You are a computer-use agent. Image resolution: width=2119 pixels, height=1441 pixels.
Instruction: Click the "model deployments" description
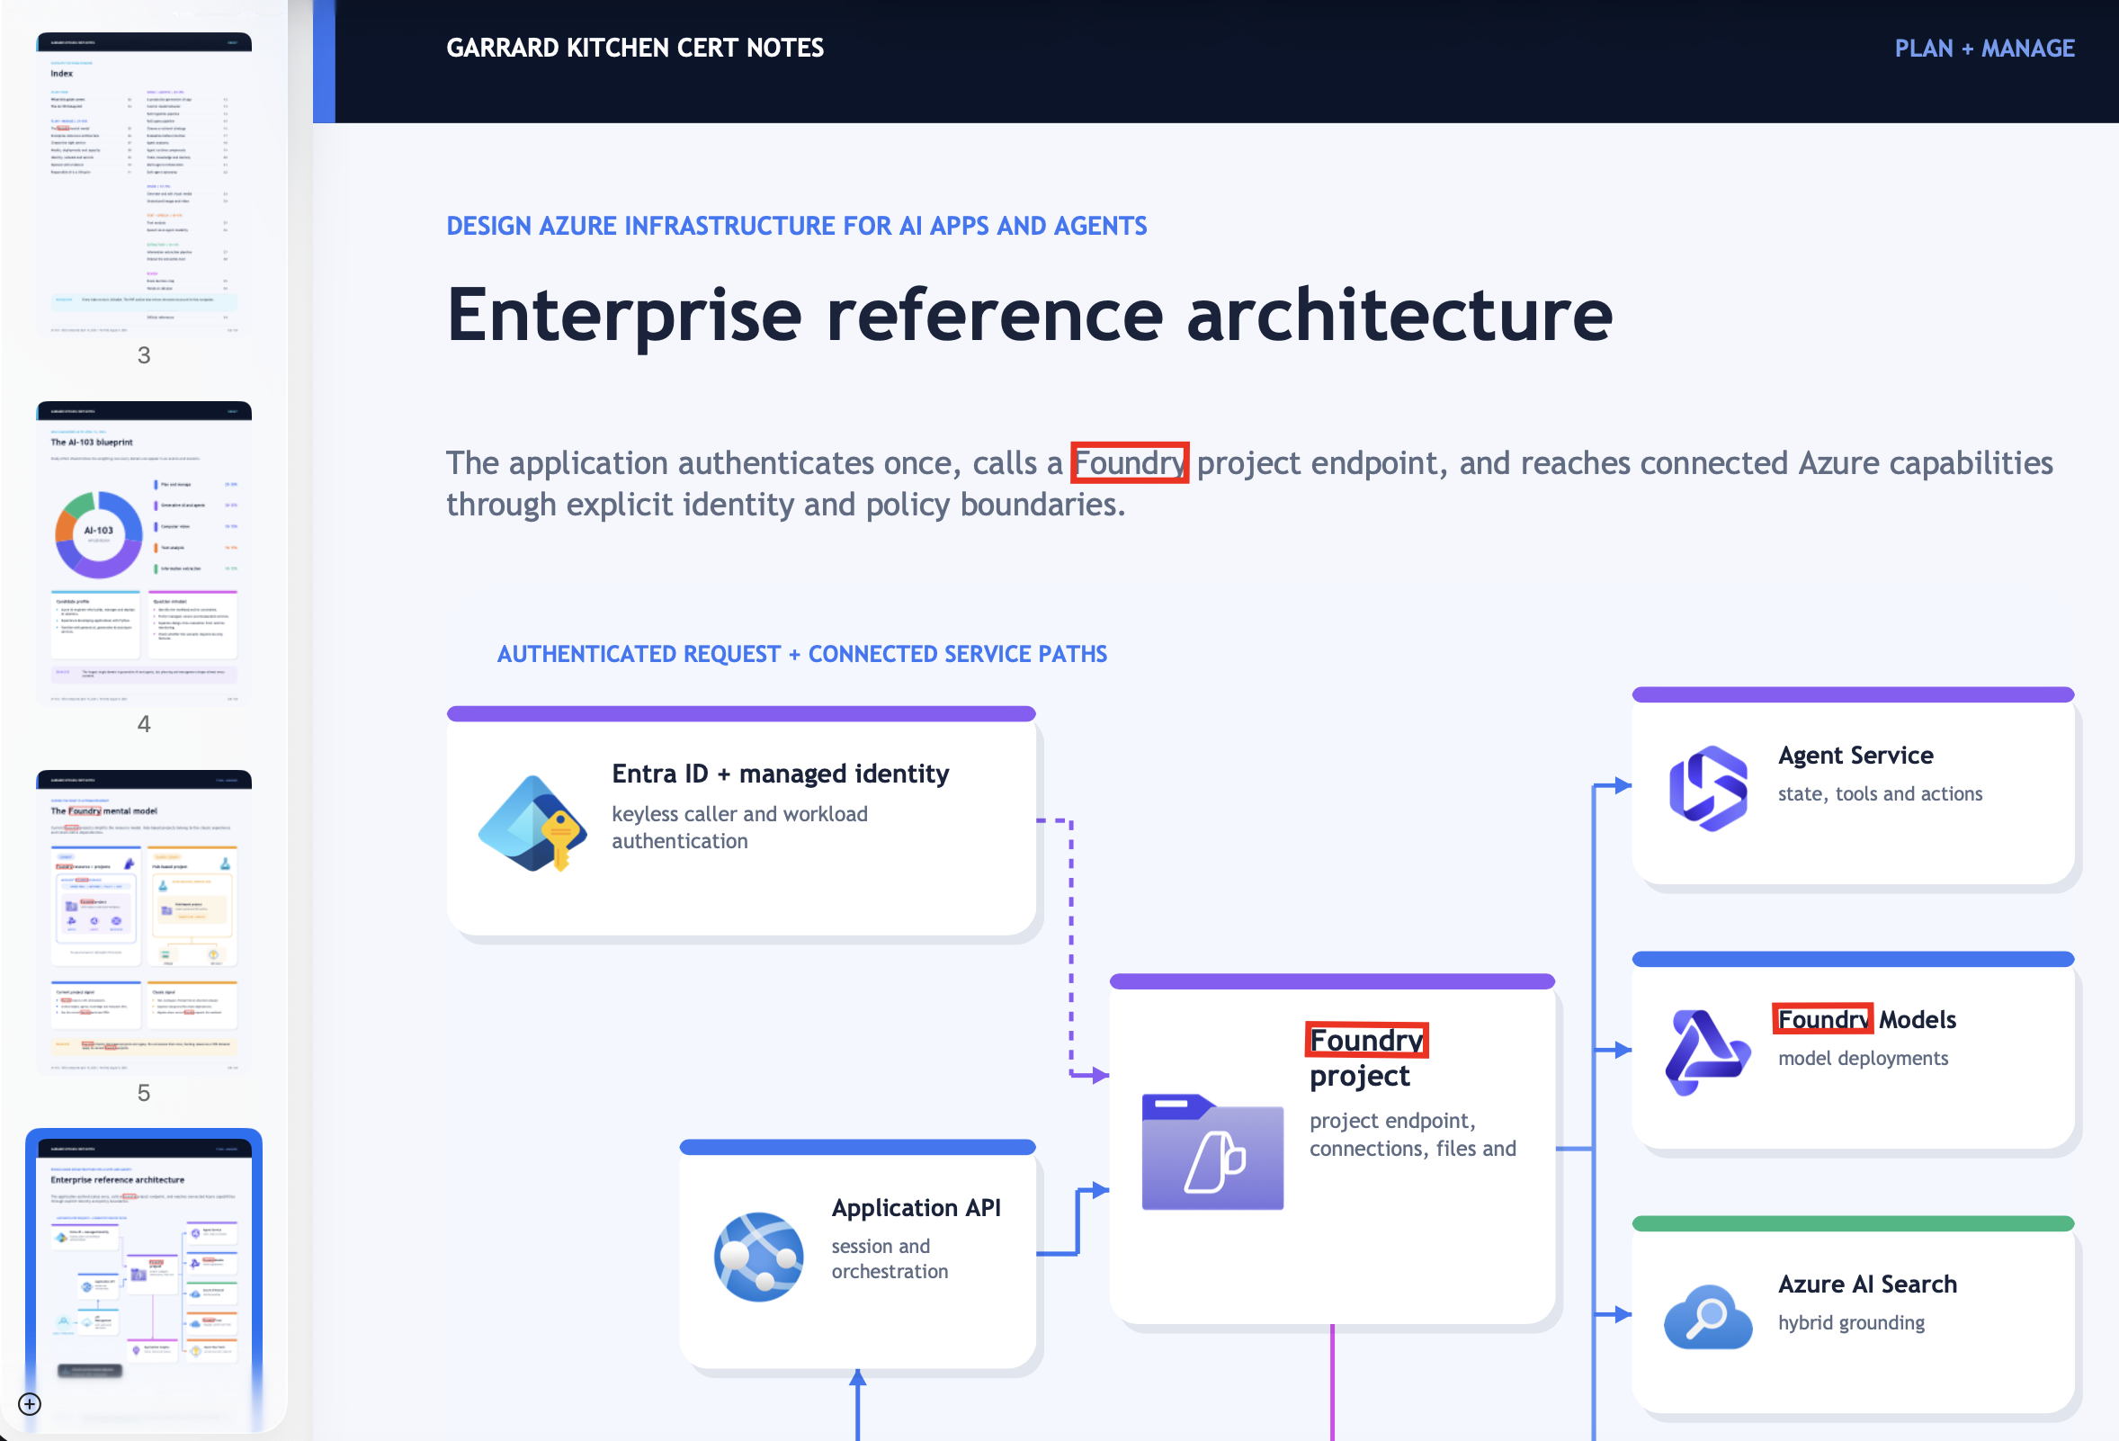[1863, 1058]
